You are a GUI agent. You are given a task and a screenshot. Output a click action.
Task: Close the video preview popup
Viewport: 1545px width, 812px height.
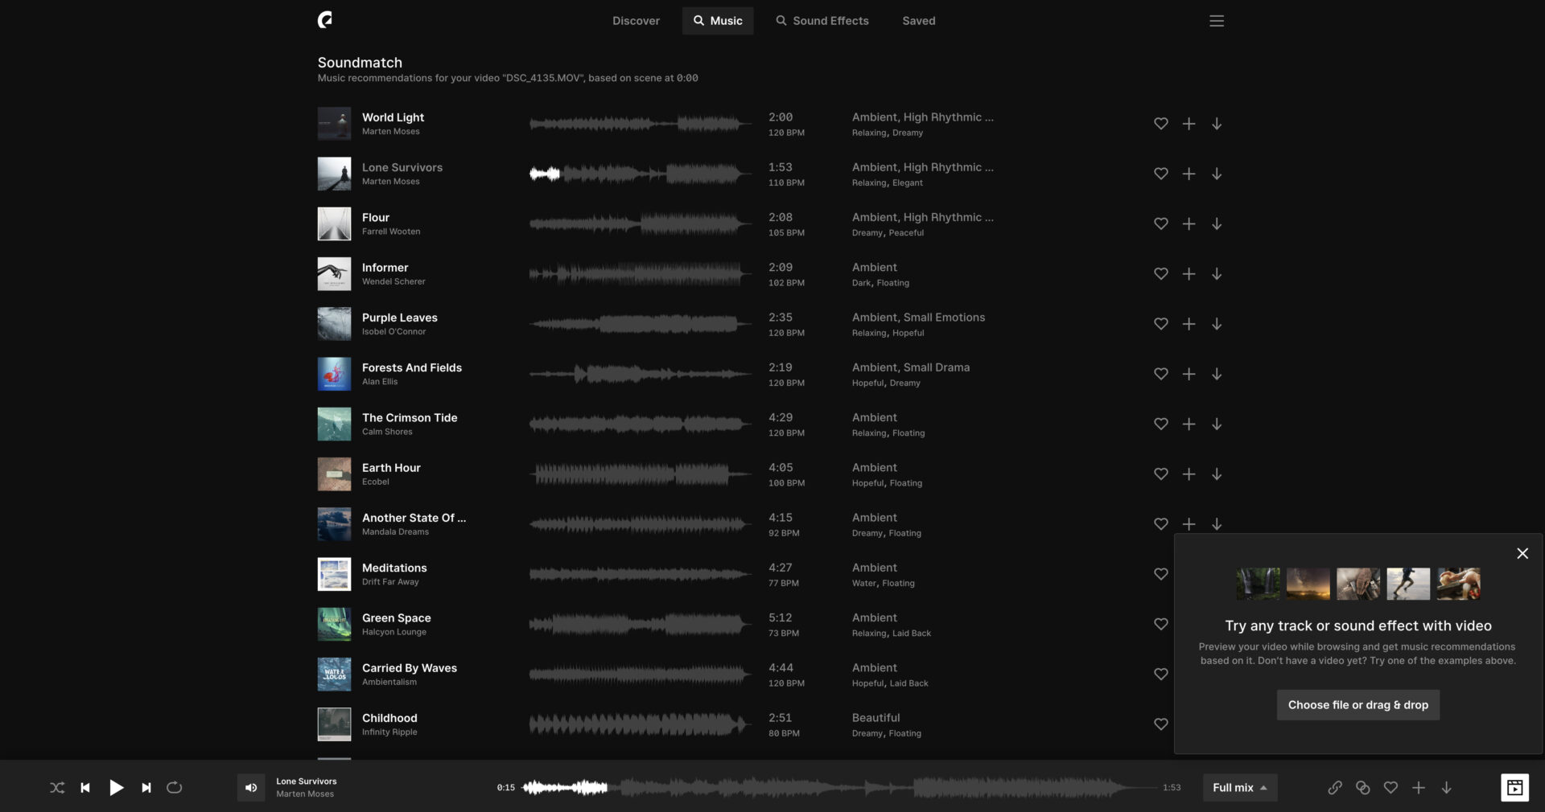tap(1522, 553)
